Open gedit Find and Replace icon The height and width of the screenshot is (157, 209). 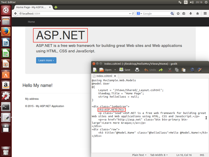pos(200,70)
